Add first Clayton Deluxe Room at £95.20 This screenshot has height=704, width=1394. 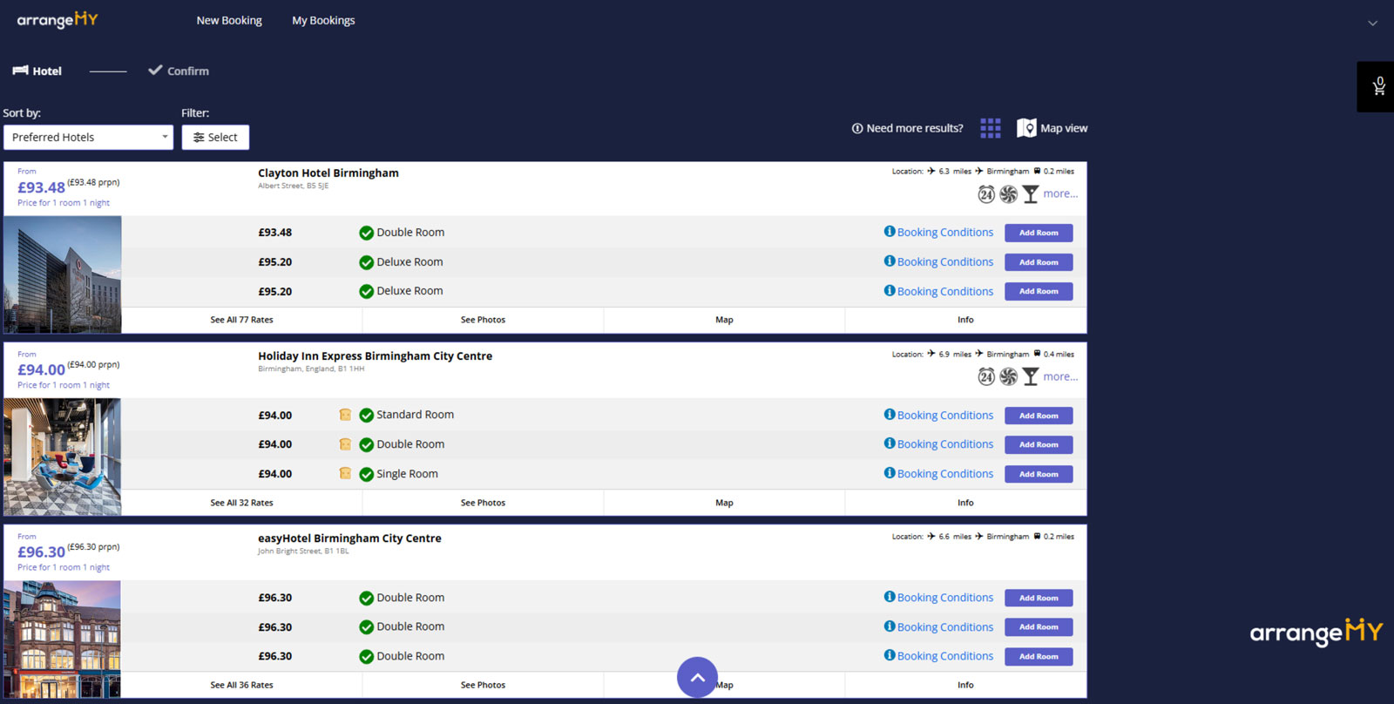tap(1039, 262)
